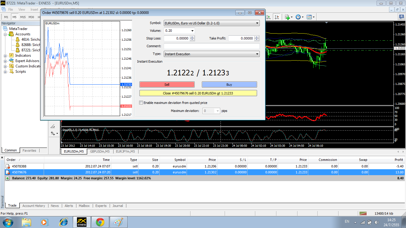Click the Custom Indicators folder icon
Viewport: 406px width, 228px height.
click(11, 66)
